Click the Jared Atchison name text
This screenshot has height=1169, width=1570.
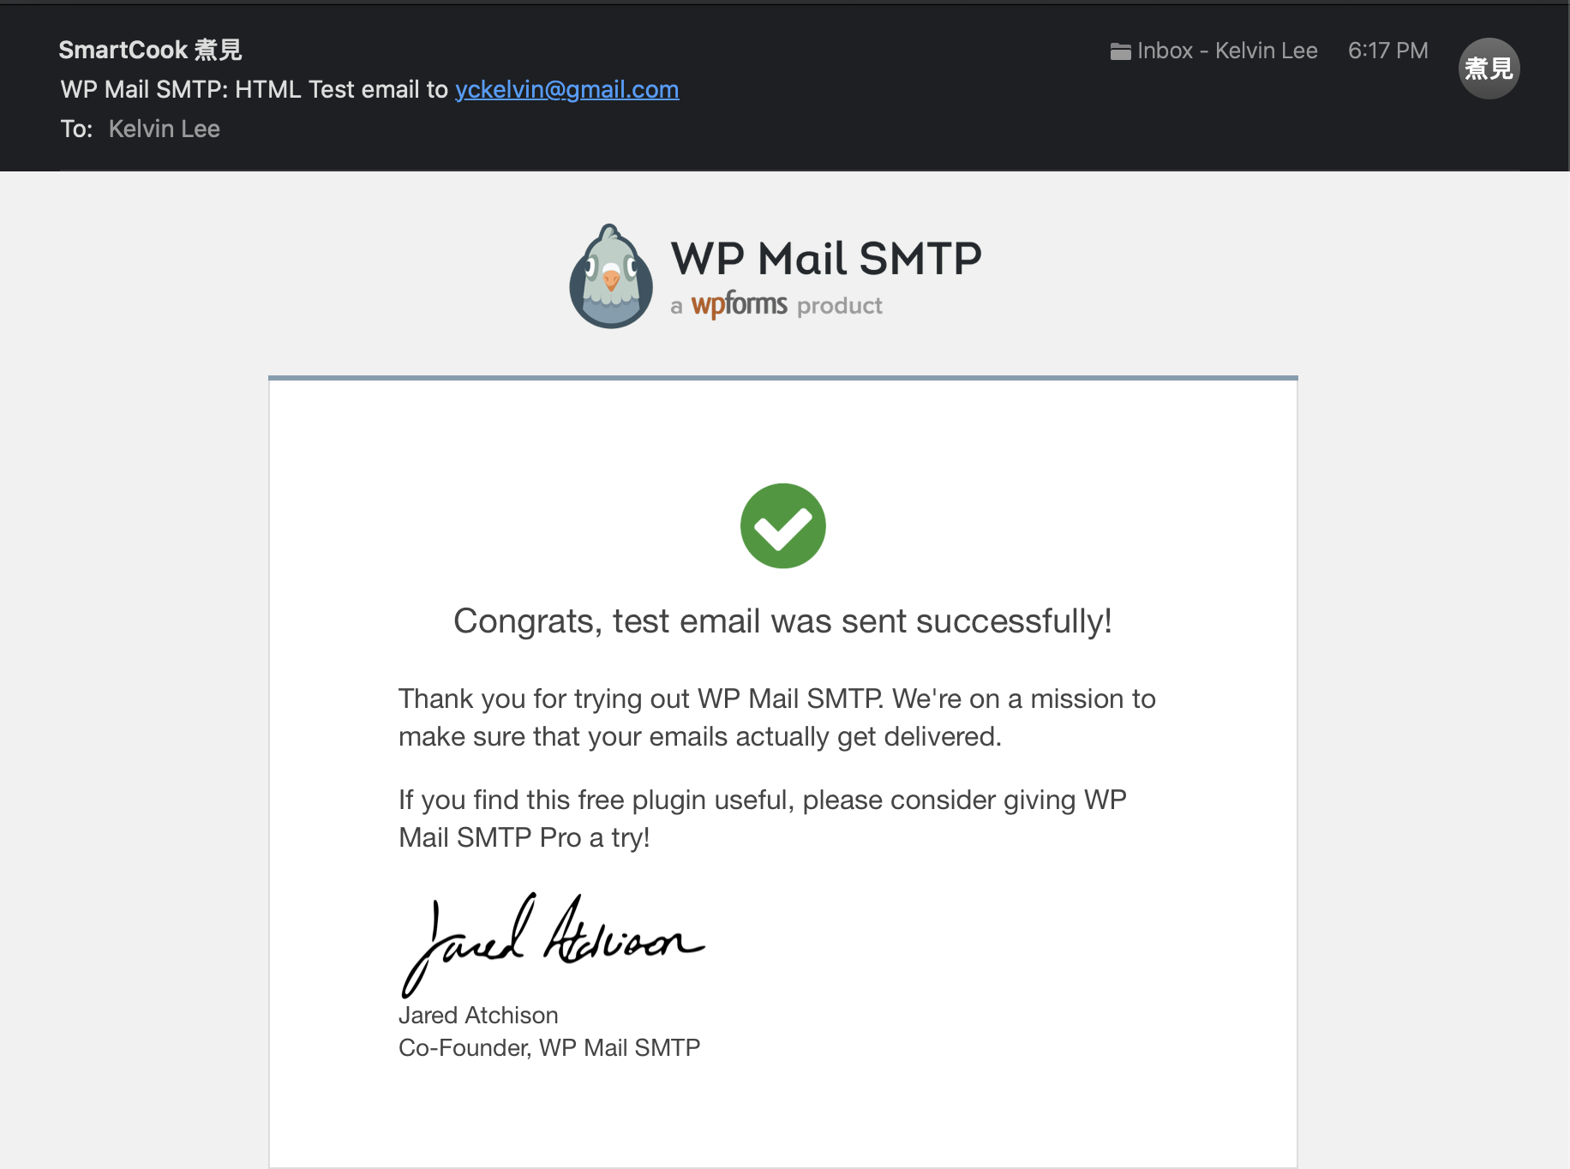478,1016
